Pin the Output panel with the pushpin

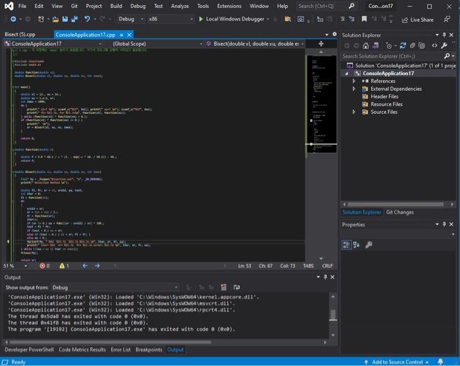[x=325, y=277]
